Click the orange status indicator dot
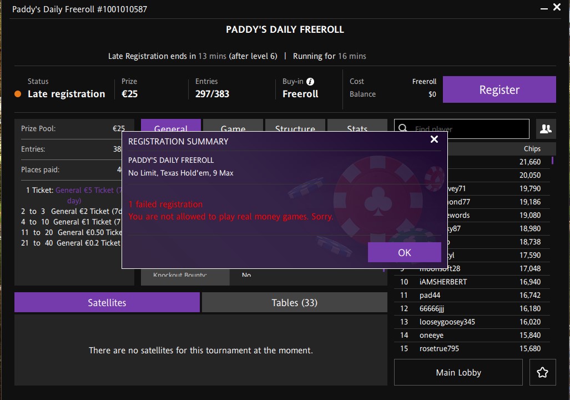The width and height of the screenshot is (570, 400). pyautogui.click(x=17, y=94)
